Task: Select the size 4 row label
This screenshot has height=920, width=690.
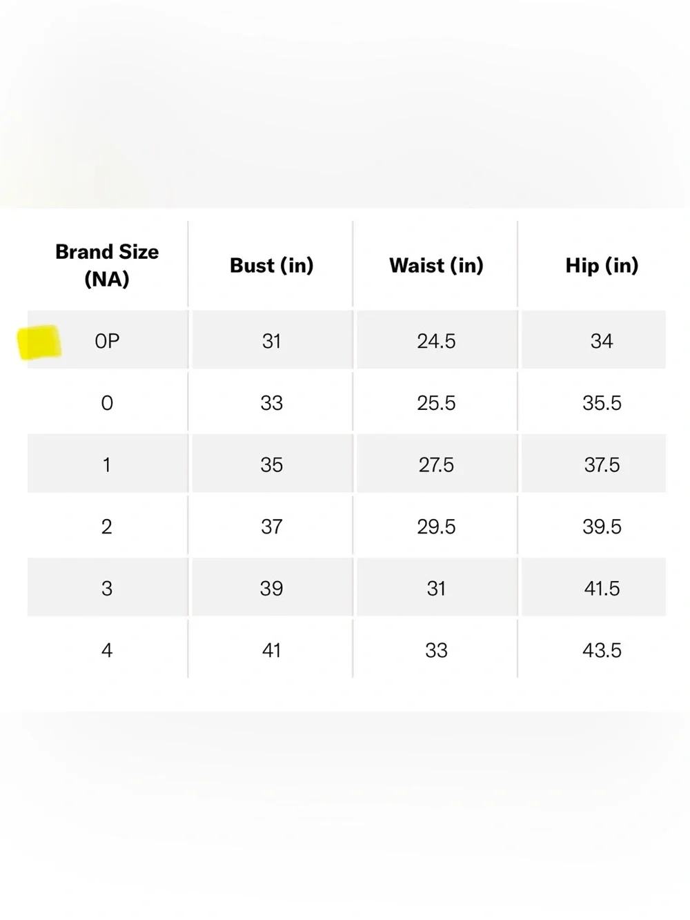Action: (107, 650)
